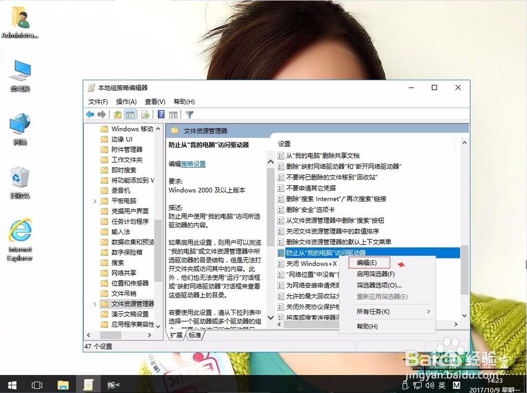527x393 pixels.
Task: Click the Up one level folder icon
Action: coord(118,115)
